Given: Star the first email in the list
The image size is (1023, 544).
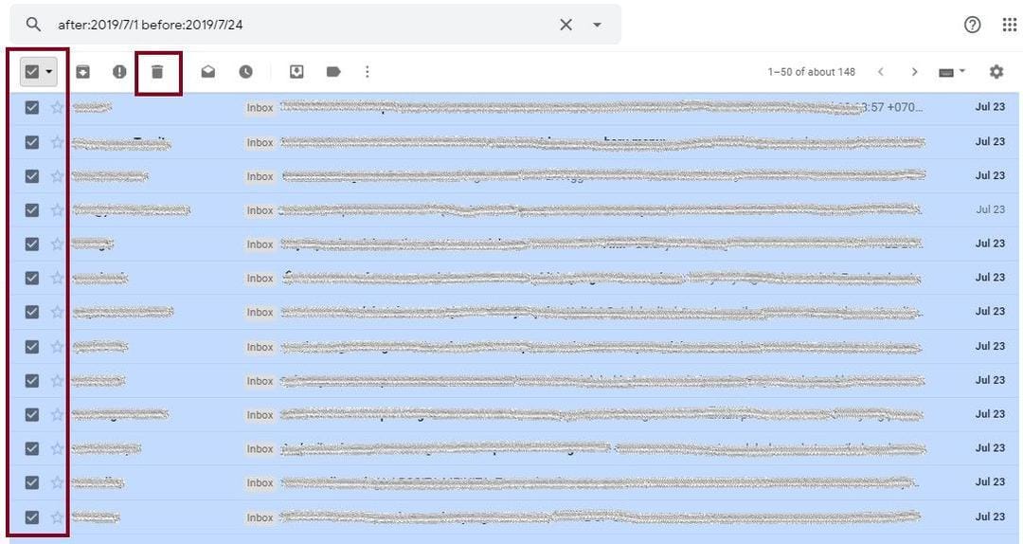Looking at the screenshot, I should point(58,107).
